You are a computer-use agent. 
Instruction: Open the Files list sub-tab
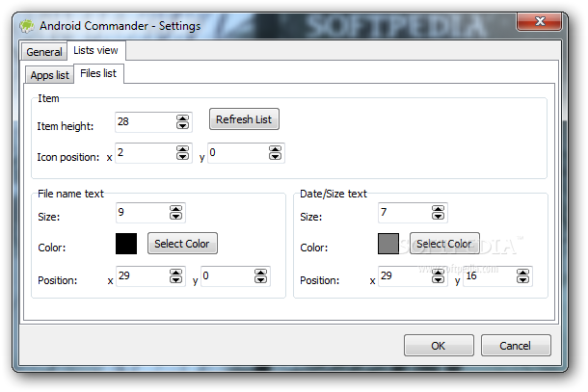[x=98, y=73]
